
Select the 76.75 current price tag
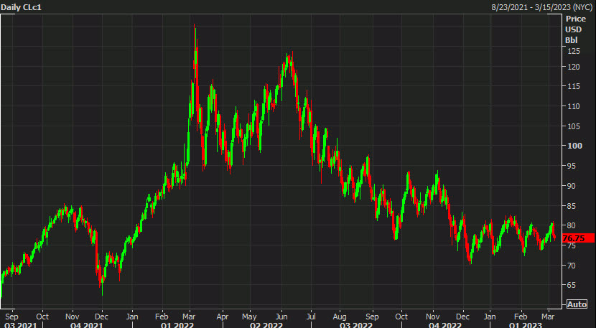578,238
